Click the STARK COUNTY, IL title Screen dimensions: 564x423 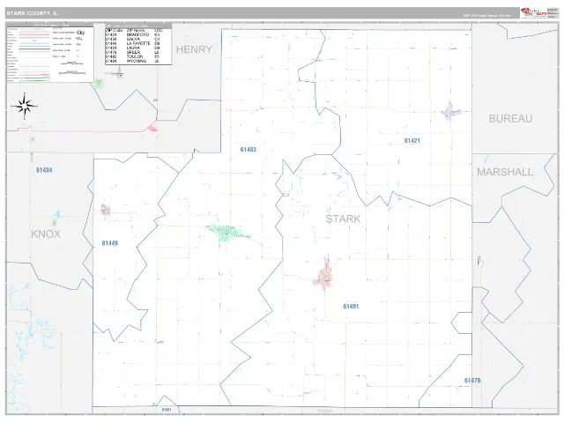(32, 13)
